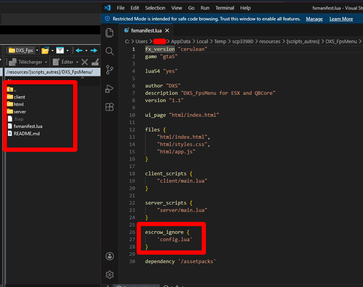
Task: Click the 'config.lua' string on line 27
Action: 175,240
